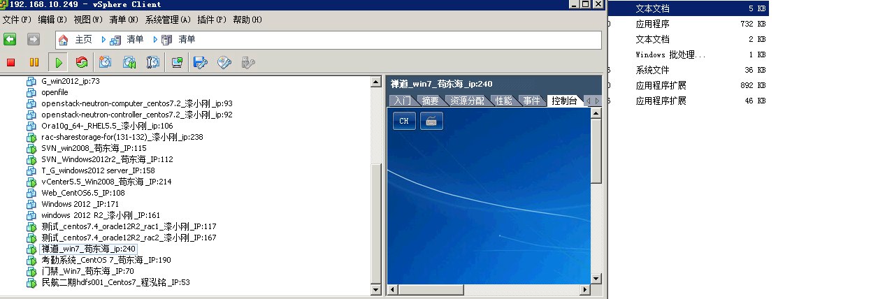The height and width of the screenshot is (299, 878).
Task: Open the 视图(W) menu
Action: (88, 19)
